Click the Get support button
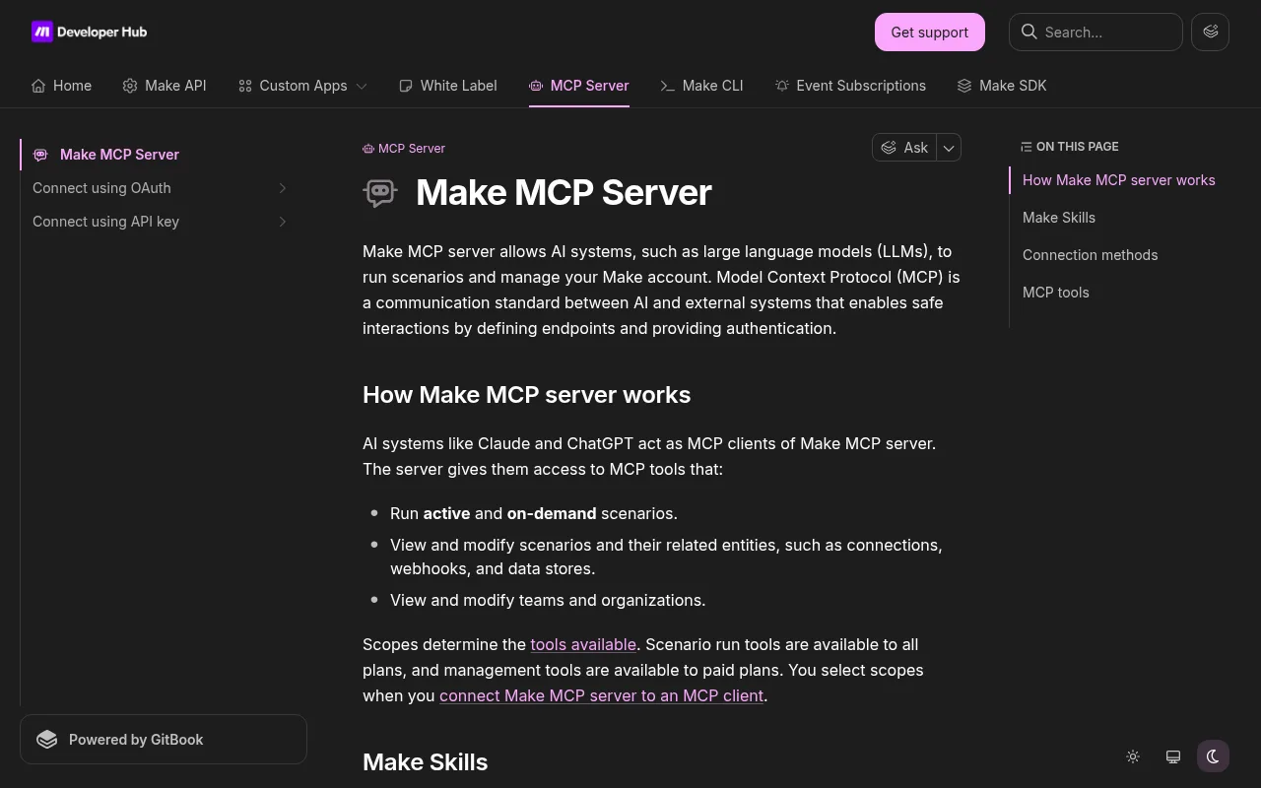 [930, 32]
